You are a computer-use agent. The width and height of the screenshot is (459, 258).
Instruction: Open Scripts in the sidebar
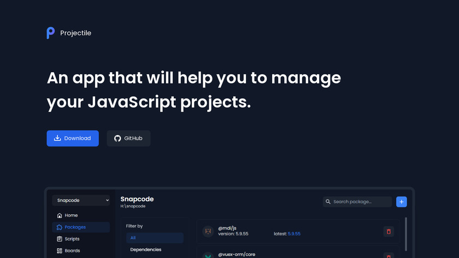pyautogui.click(x=81, y=239)
